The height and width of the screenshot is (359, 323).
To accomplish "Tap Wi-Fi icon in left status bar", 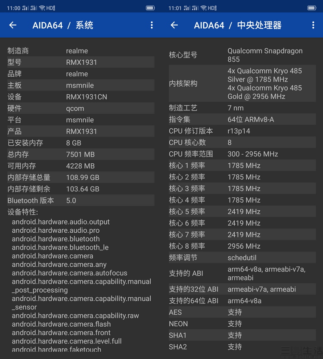I will (x=42, y=8).
